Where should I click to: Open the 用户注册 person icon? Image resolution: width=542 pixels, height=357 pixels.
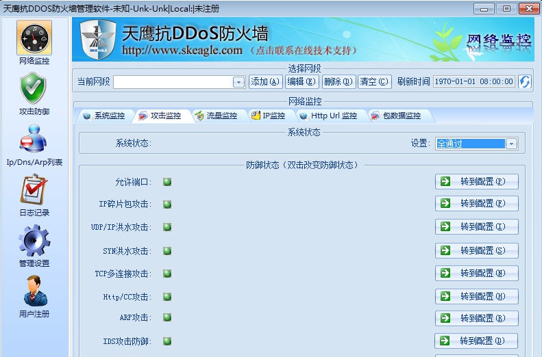click(35, 291)
